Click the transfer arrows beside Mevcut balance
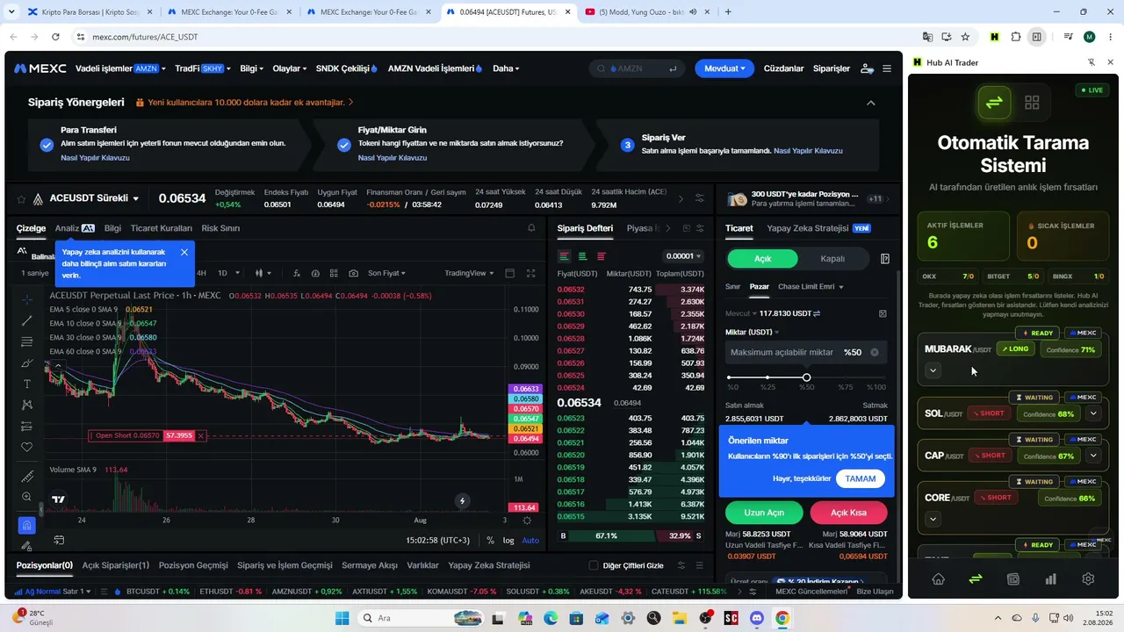The height and width of the screenshot is (632, 1124). click(x=817, y=313)
